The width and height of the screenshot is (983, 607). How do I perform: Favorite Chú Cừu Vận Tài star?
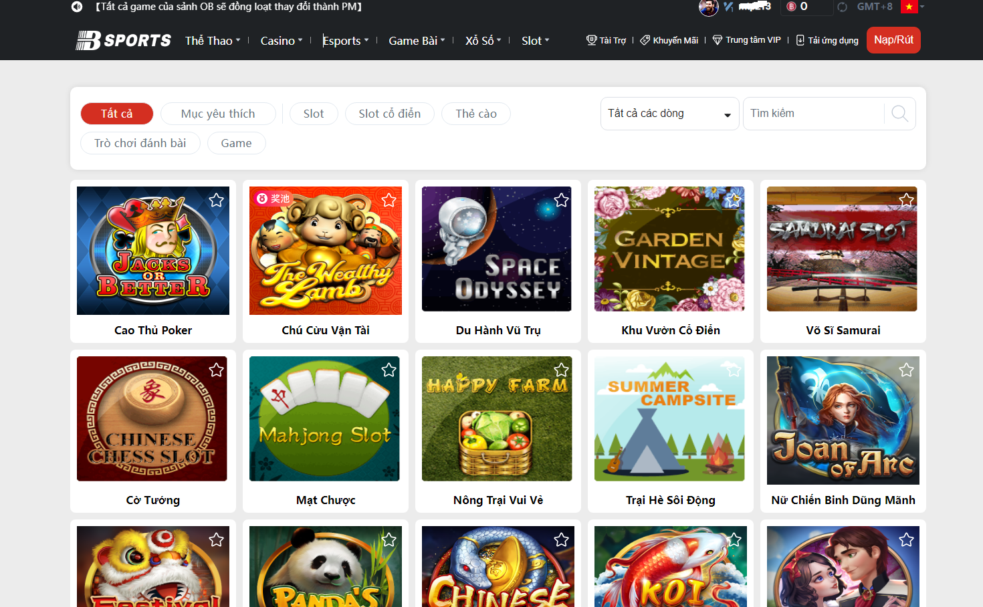[389, 200]
